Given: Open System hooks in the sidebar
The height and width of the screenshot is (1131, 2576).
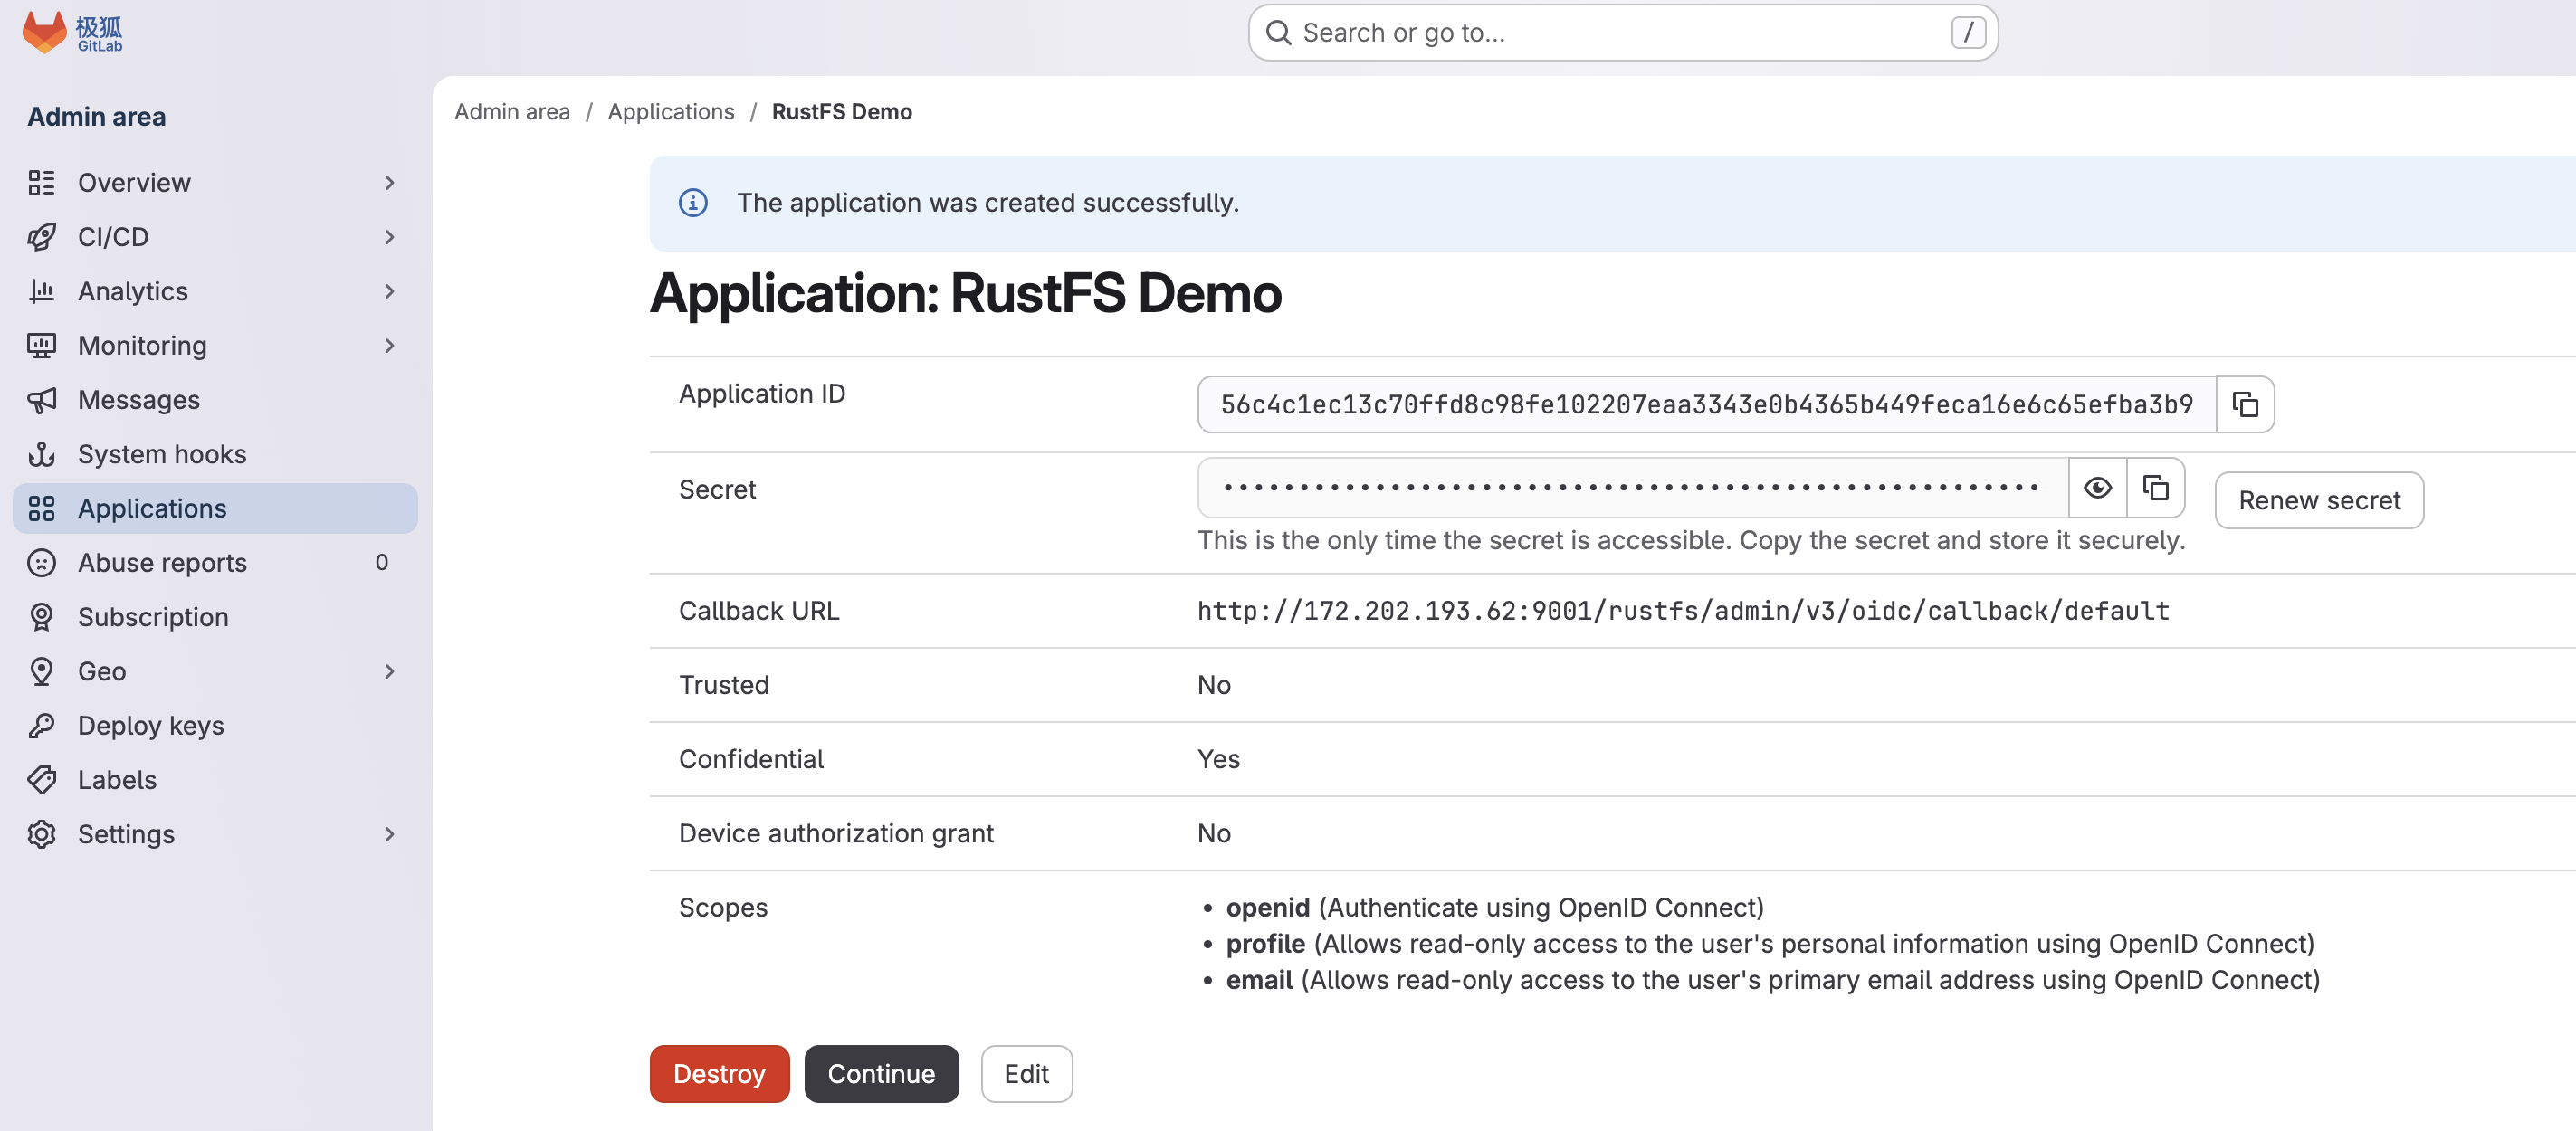Looking at the screenshot, I should 215,454.
